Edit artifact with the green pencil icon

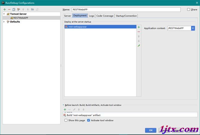click(x=139, y=46)
